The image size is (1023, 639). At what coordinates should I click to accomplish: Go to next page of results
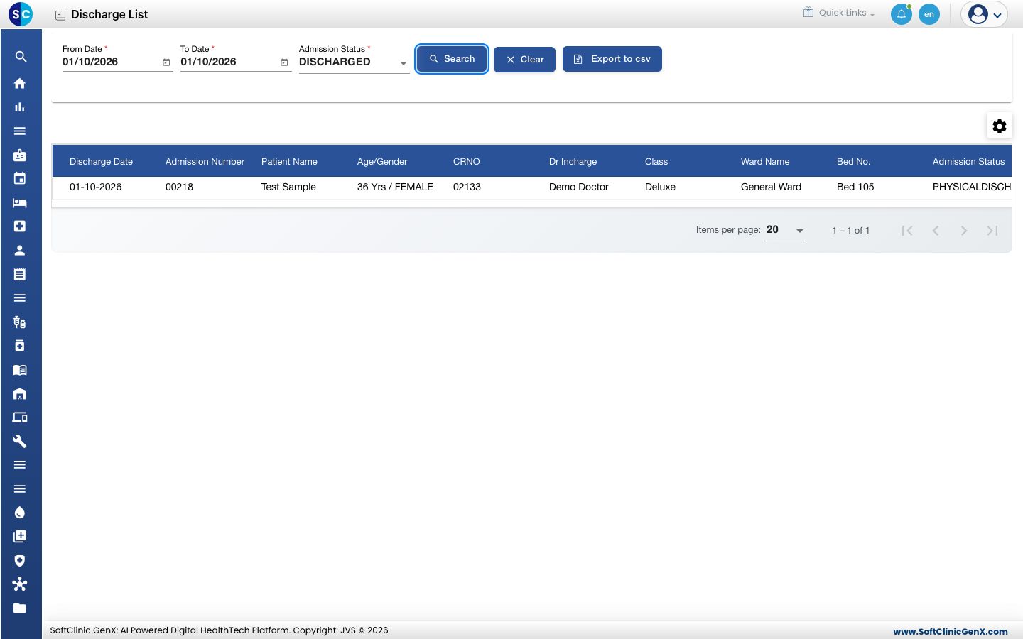coord(964,231)
